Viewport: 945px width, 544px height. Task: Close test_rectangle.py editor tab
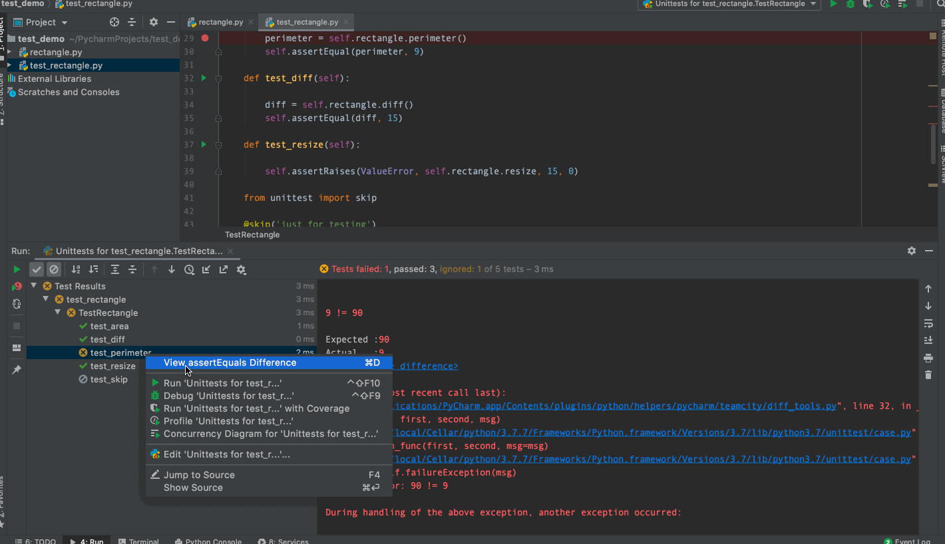tap(346, 22)
